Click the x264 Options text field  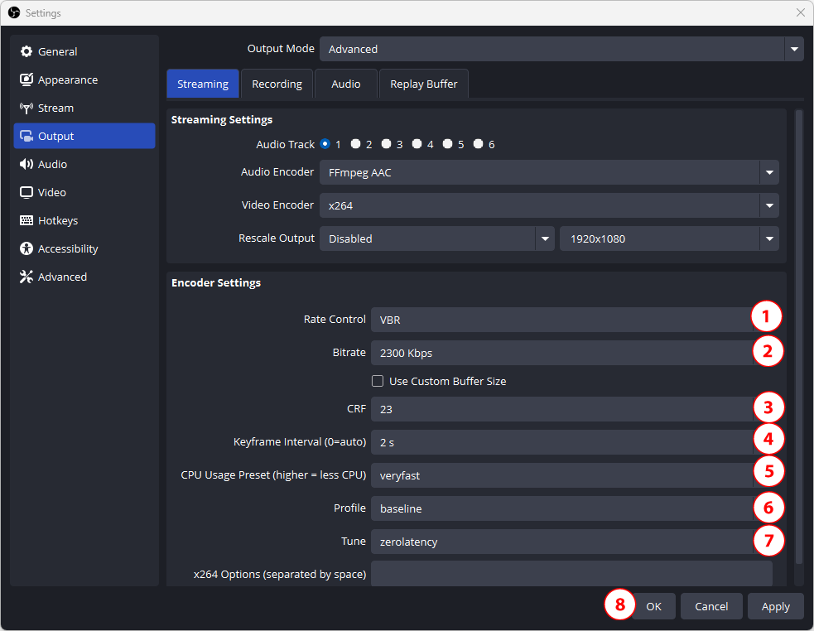[571, 574]
